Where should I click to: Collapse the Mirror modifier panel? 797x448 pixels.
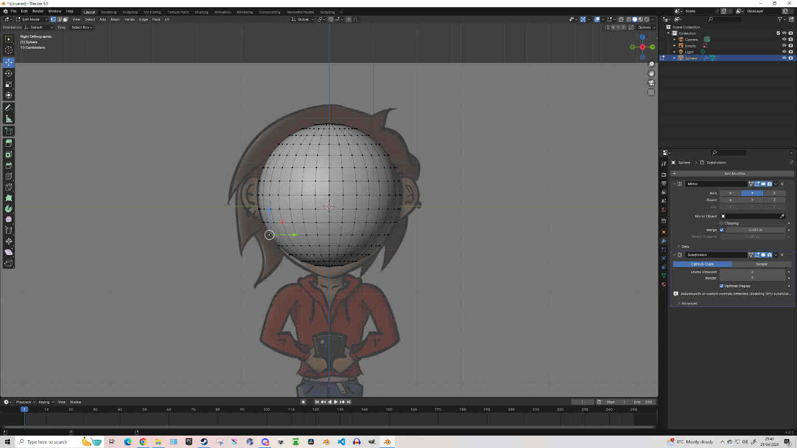point(674,184)
